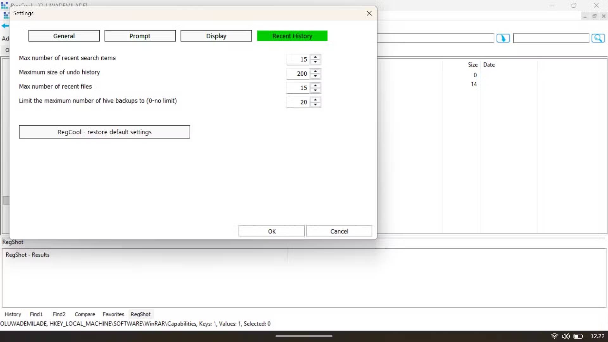Click the volume icon in the system tray
The image size is (608, 342).
click(x=566, y=336)
